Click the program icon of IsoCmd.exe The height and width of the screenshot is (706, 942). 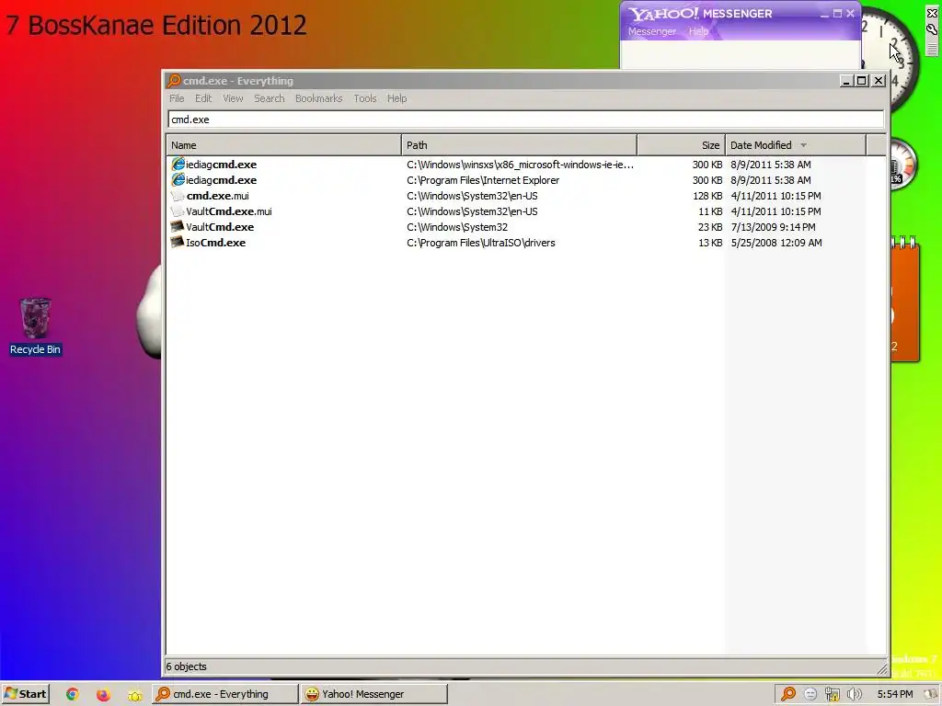178,242
